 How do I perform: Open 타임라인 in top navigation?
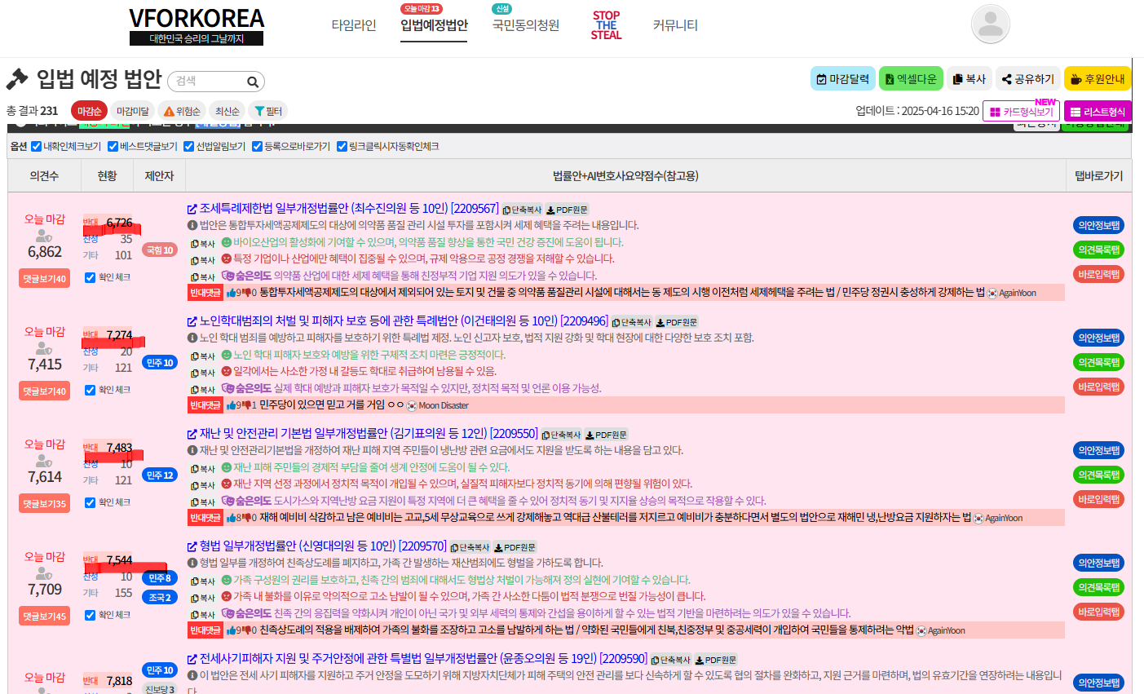(354, 25)
